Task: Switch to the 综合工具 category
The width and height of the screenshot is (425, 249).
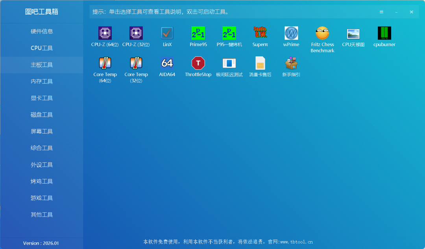Action: 42,148
